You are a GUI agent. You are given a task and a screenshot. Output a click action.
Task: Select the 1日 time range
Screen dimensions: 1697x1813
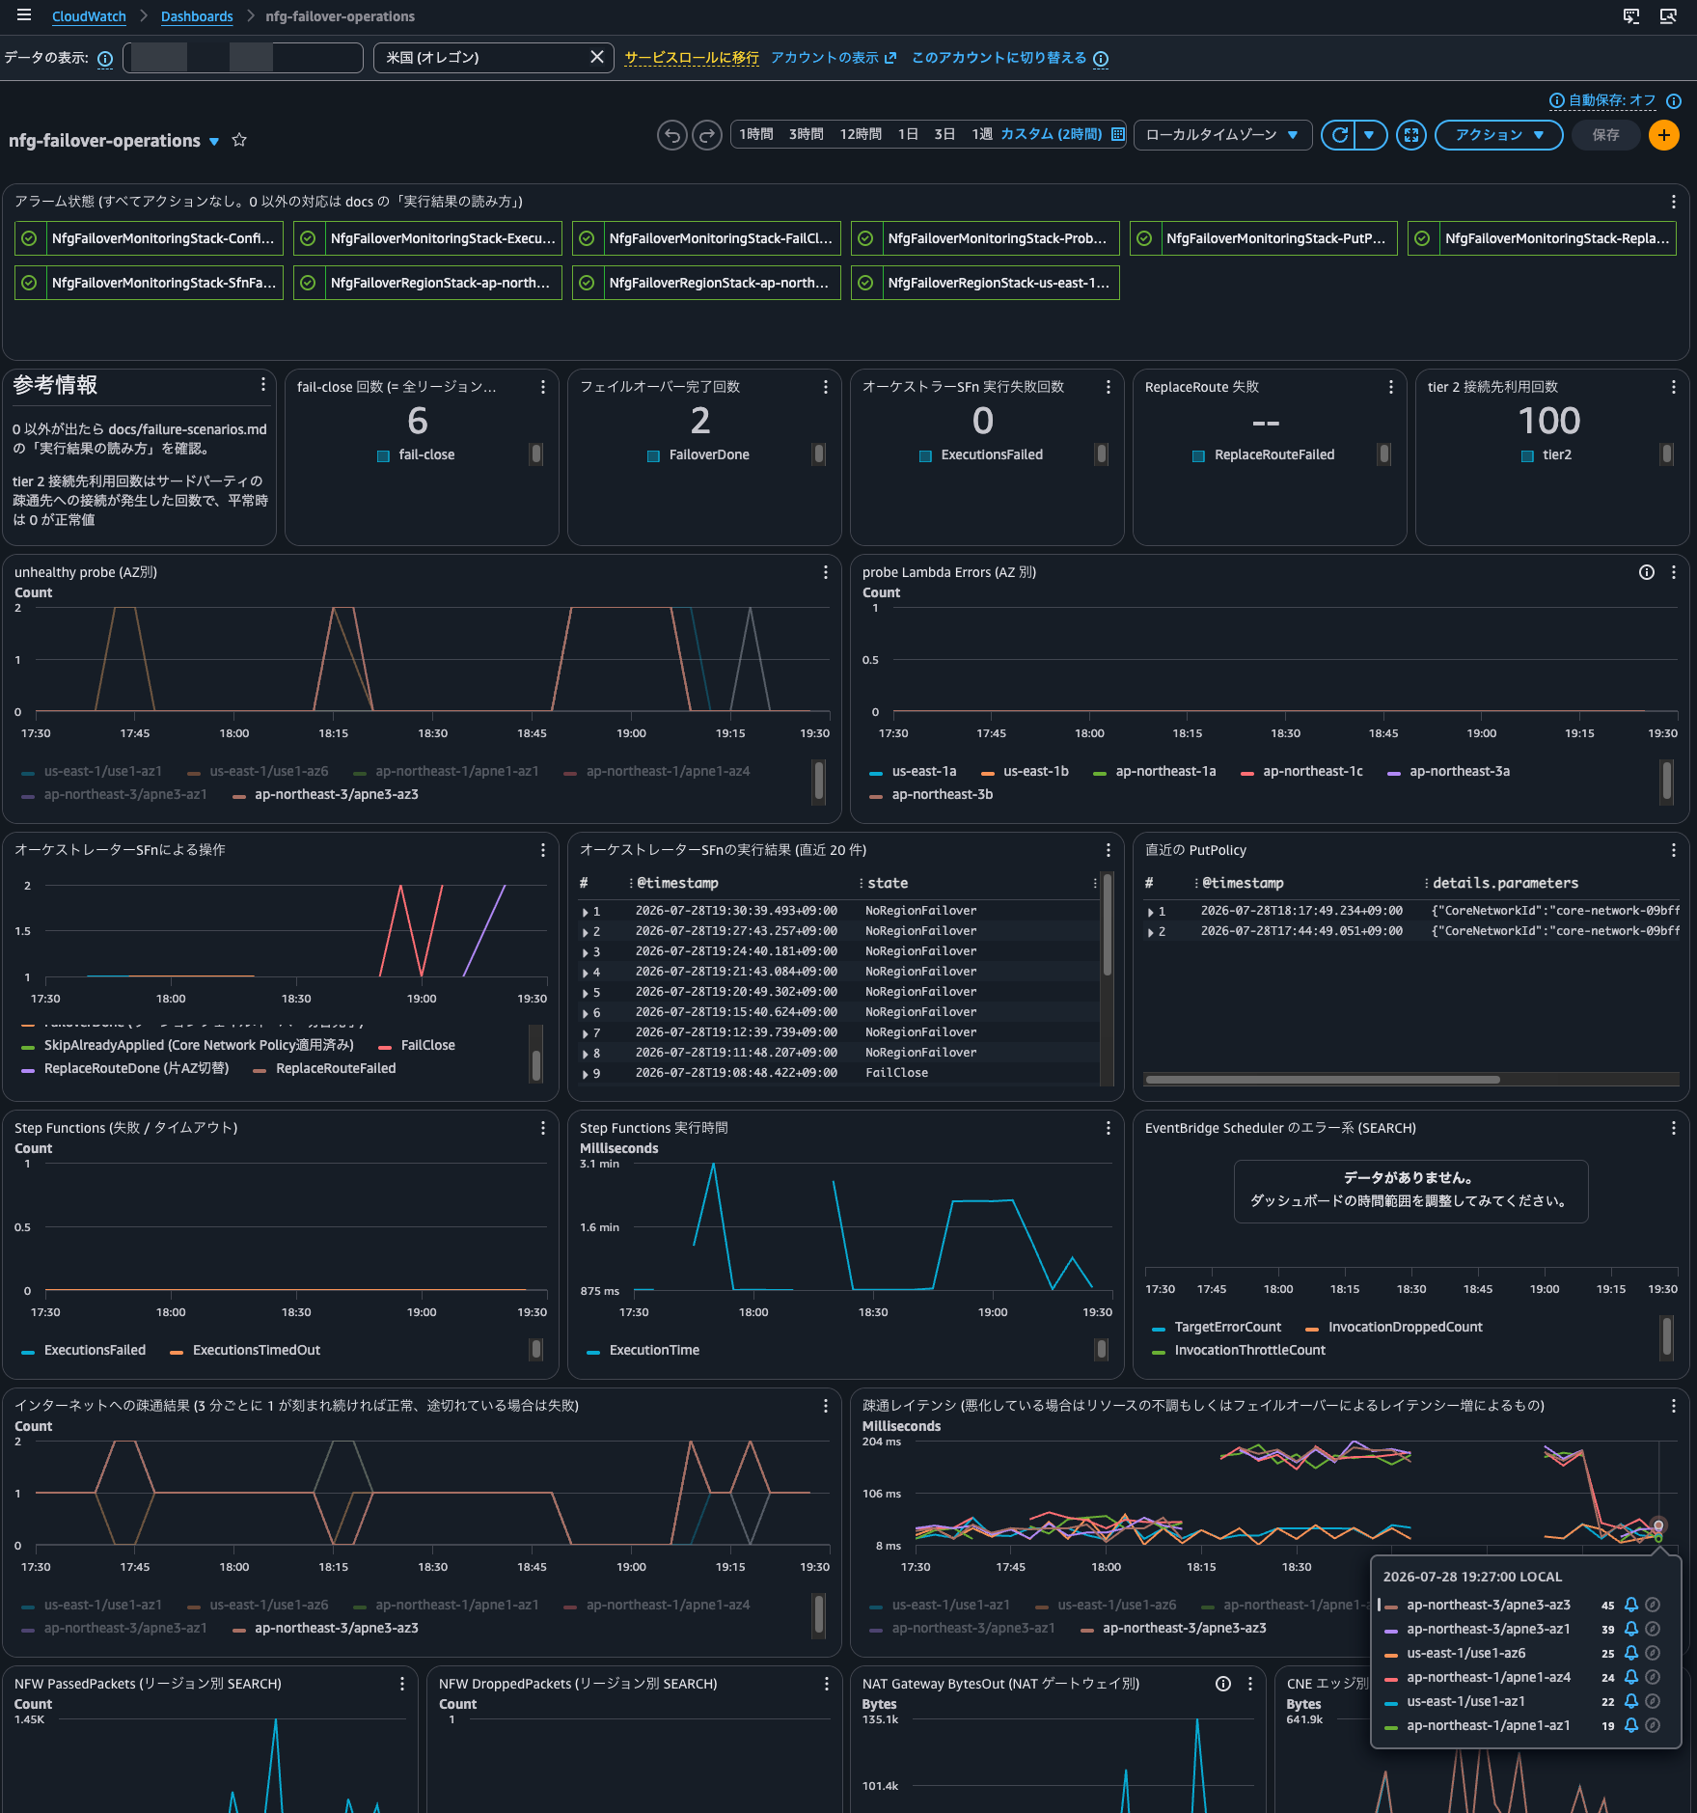[x=908, y=134]
